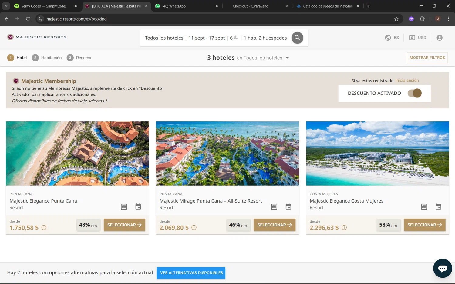The image size is (455, 284).
Task: Switch to the WhatsApp tab
Action: point(174,6)
